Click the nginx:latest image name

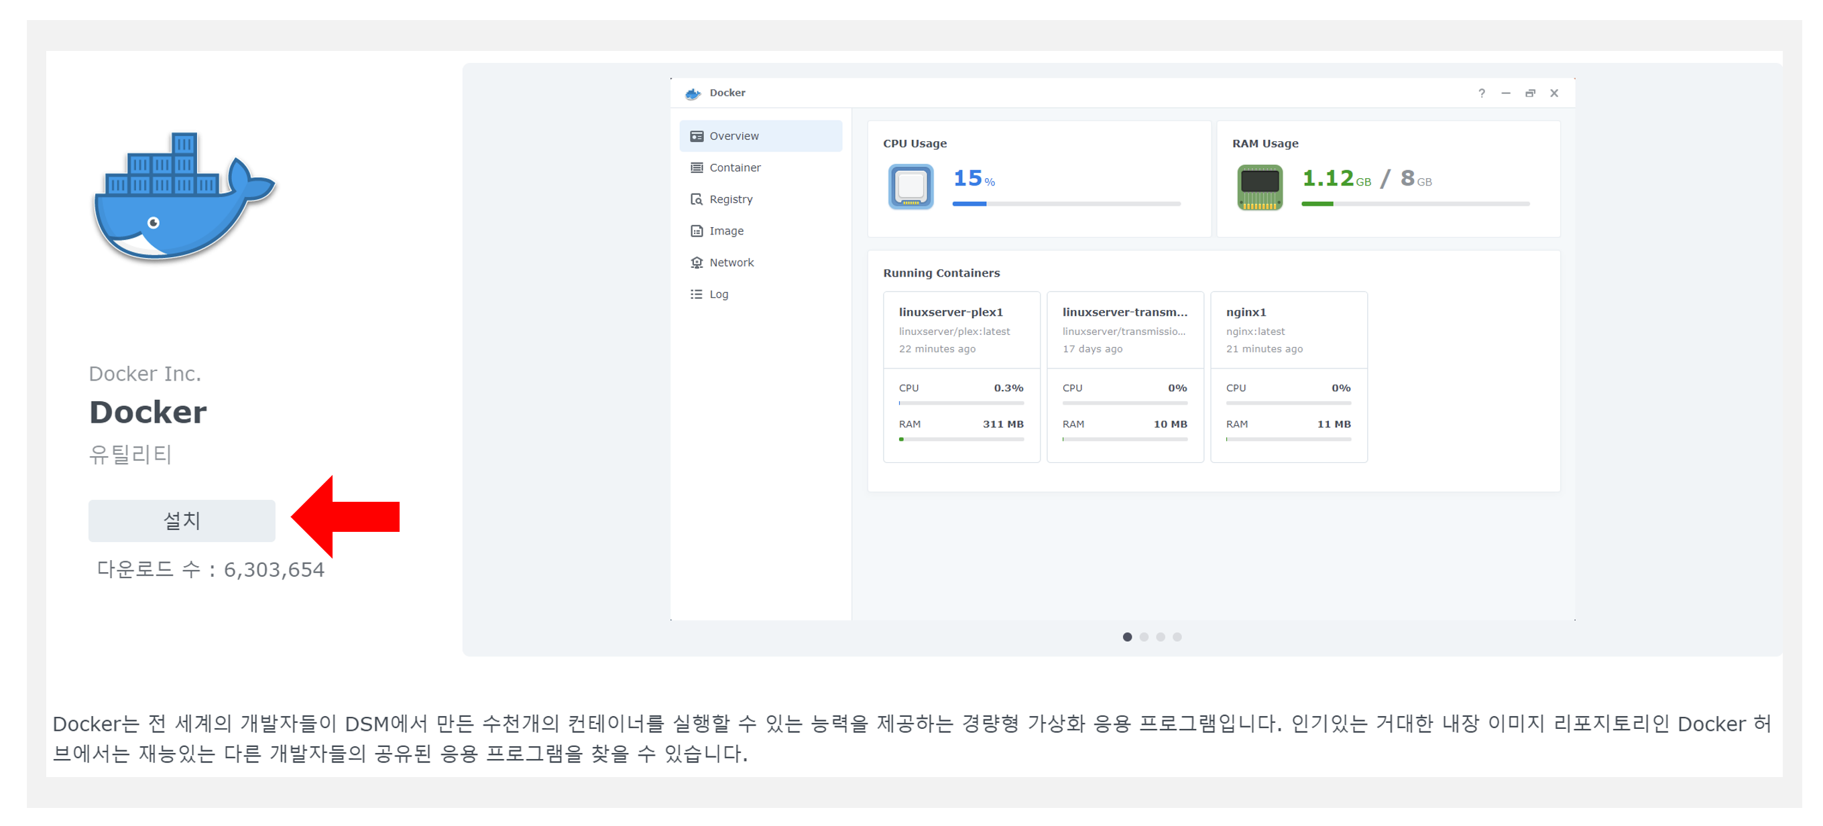click(x=1254, y=332)
